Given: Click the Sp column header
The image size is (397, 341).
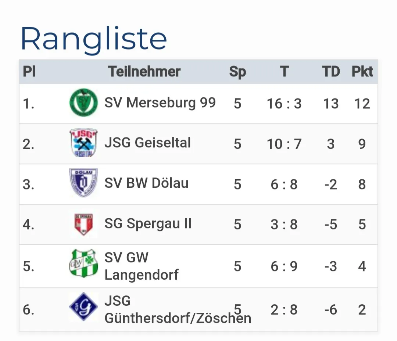Looking at the screenshot, I should click(237, 72).
